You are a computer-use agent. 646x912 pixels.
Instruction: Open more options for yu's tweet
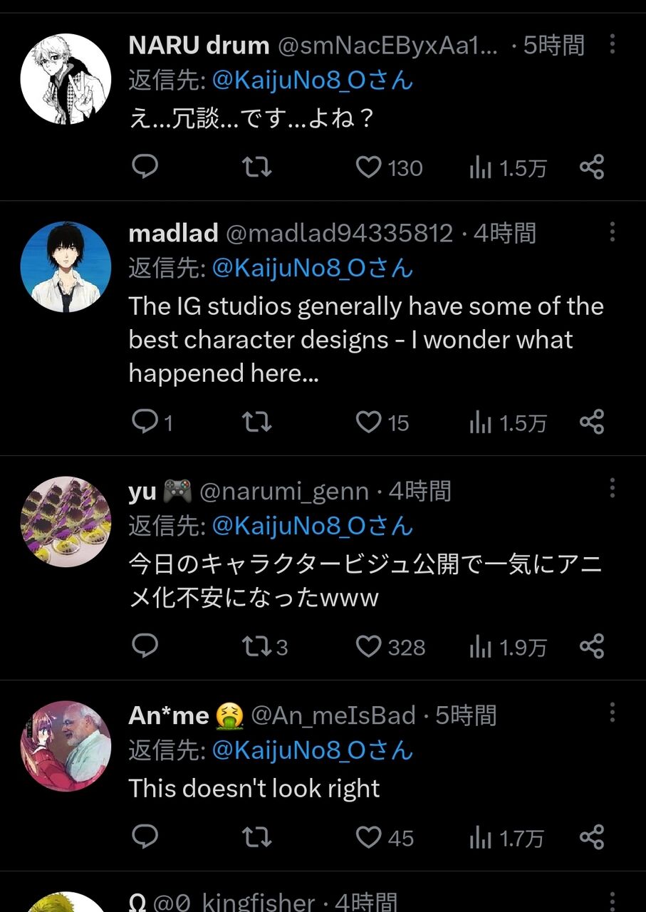[613, 489]
